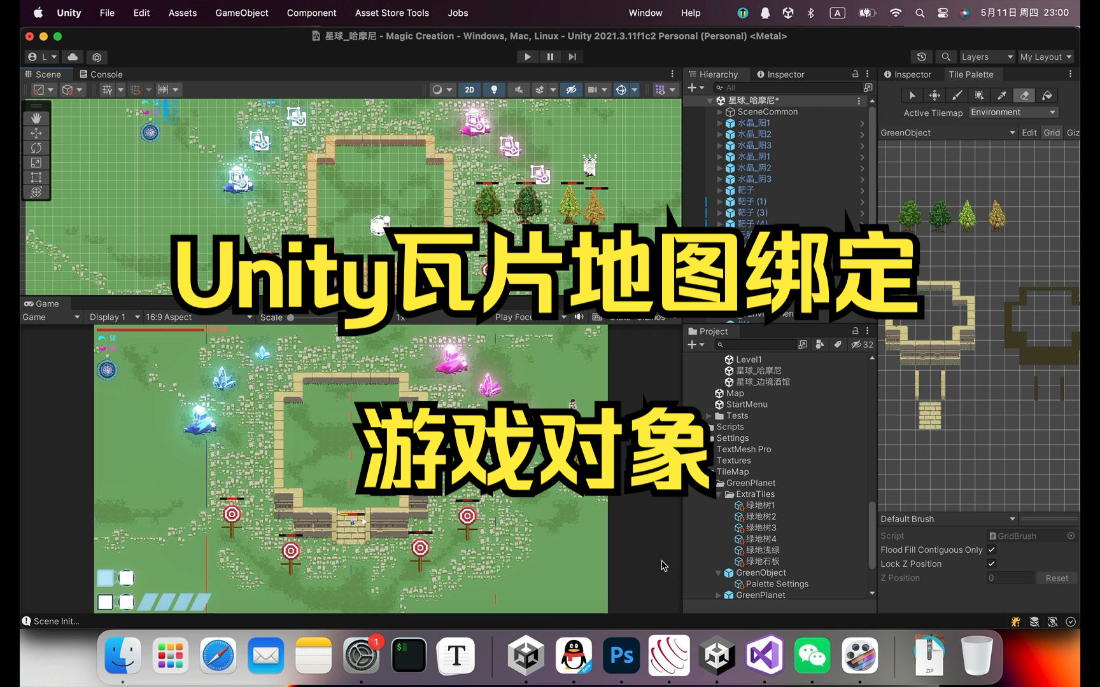Select the Flood Fill bucket tool
This screenshot has width=1100, height=687.
(1047, 95)
